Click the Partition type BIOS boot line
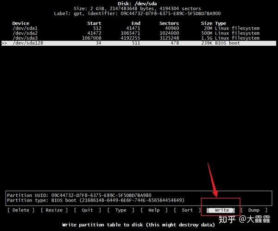 click(95, 200)
